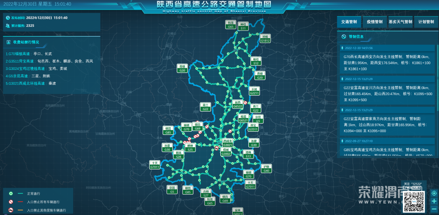Screen dimensions: 439x215
Task: Click the G3021 西咸北 highway sign
Action: pos(228,143)
